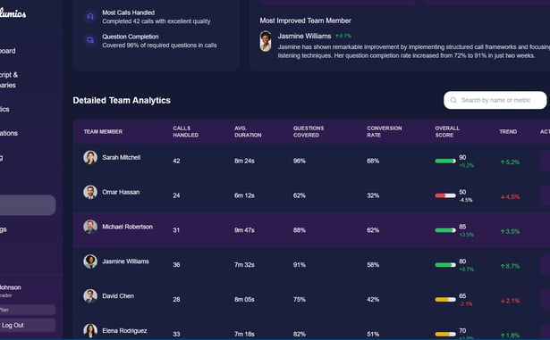
Task: Sort by the Conversion Rate column header
Action: [384, 132]
